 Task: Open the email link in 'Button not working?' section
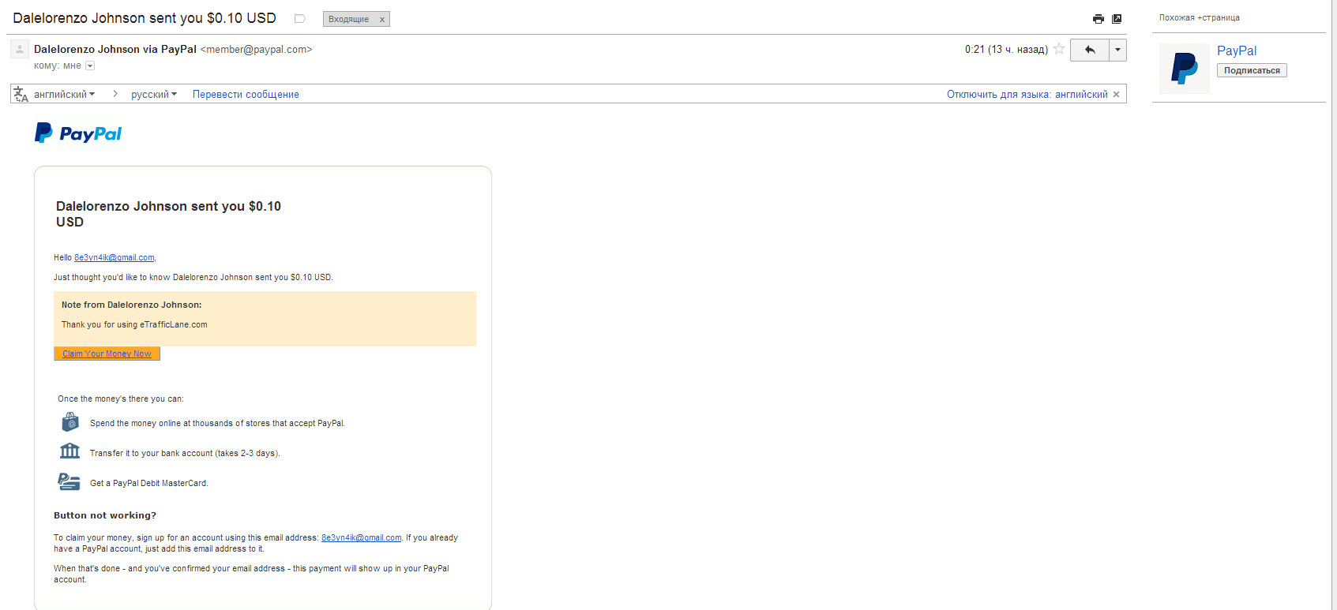pyautogui.click(x=362, y=538)
